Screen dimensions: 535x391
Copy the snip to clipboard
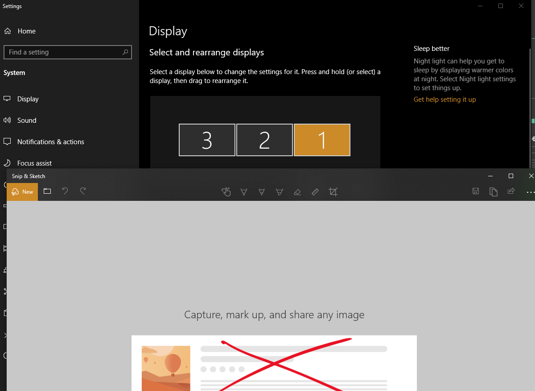[493, 191]
